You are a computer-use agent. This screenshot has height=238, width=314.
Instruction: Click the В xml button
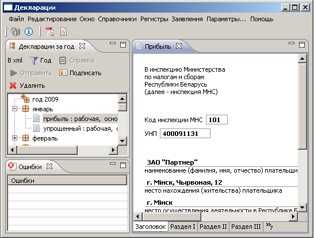(x=15, y=60)
